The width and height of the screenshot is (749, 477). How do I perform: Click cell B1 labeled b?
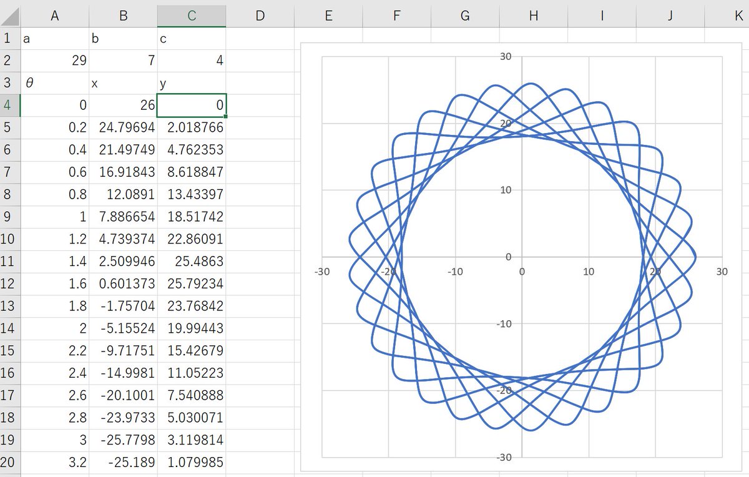pyautogui.click(x=124, y=39)
